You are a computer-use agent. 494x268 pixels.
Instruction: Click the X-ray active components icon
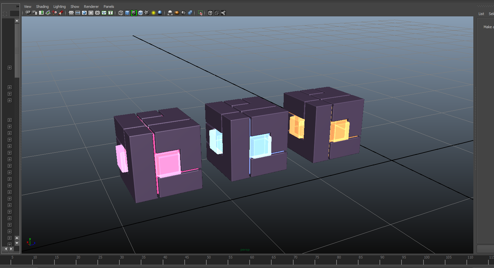tap(217, 13)
